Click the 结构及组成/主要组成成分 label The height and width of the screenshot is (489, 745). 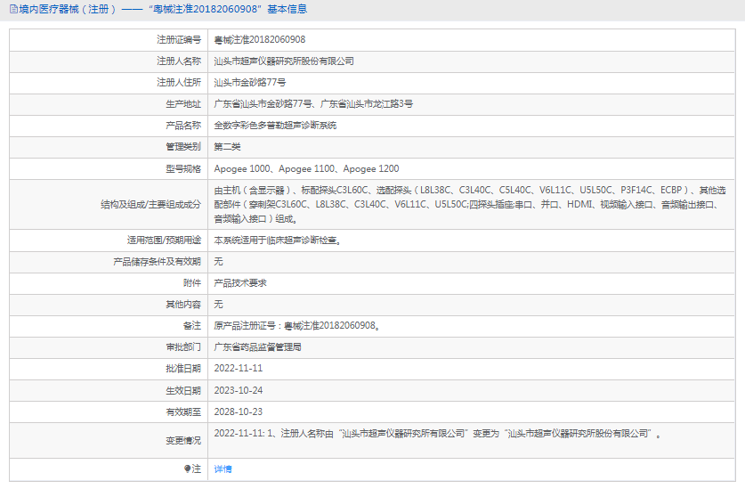click(150, 205)
